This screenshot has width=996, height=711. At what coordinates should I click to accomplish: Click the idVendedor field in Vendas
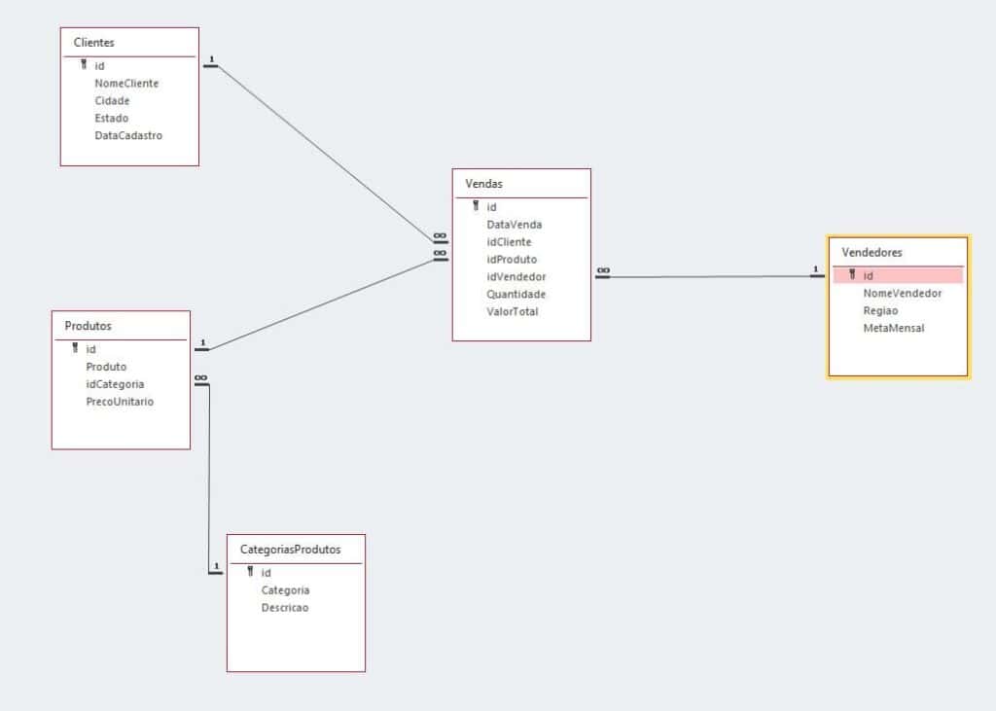pos(516,277)
